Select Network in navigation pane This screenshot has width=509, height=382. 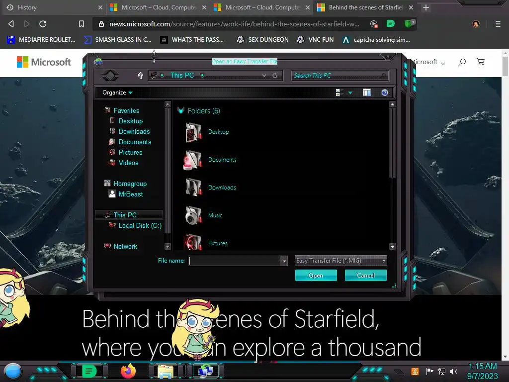point(125,246)
